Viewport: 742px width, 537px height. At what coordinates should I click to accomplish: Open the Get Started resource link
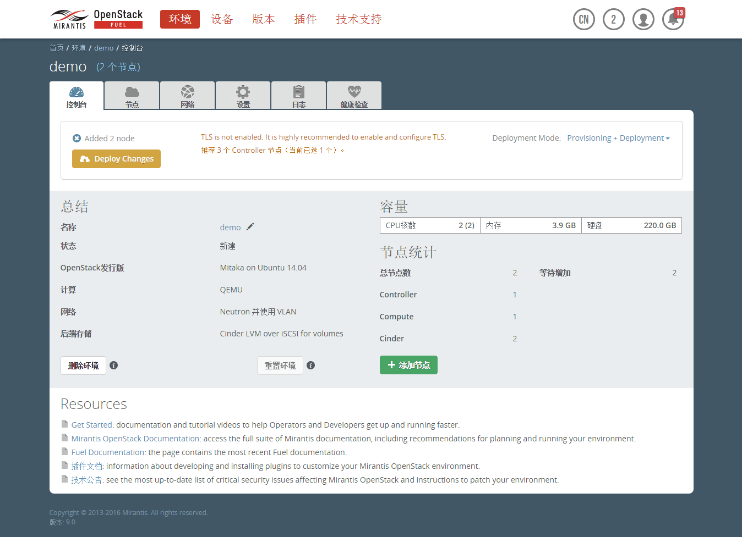(x=92, y=424)
